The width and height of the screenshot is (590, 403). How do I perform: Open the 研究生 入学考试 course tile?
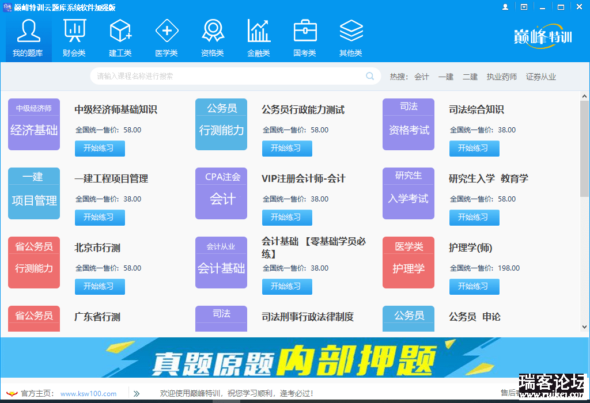click(x=409, y=193)
